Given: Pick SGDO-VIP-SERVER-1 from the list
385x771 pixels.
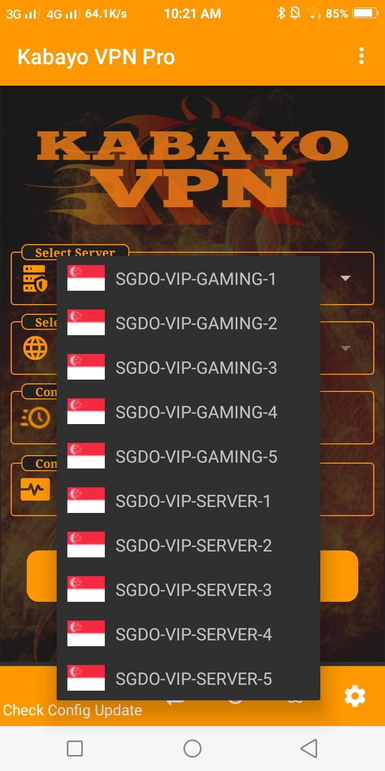Looking at the screenshot, I should (188, 501).
